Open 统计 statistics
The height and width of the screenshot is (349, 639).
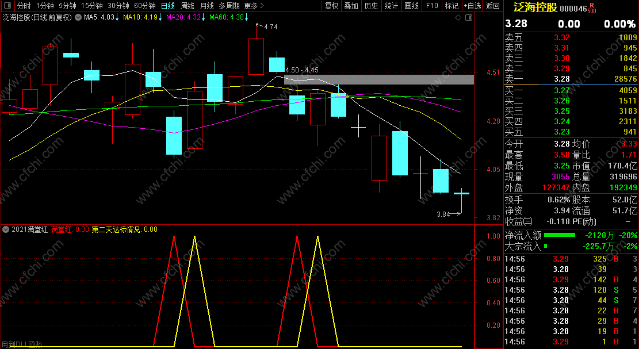(x=391, y=6)
